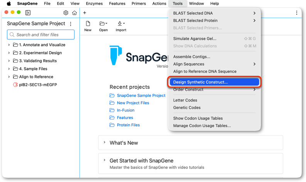Expand the Align to Reference folder
The height and width of the screenshot is (182, 306).
tap(9, 77)
